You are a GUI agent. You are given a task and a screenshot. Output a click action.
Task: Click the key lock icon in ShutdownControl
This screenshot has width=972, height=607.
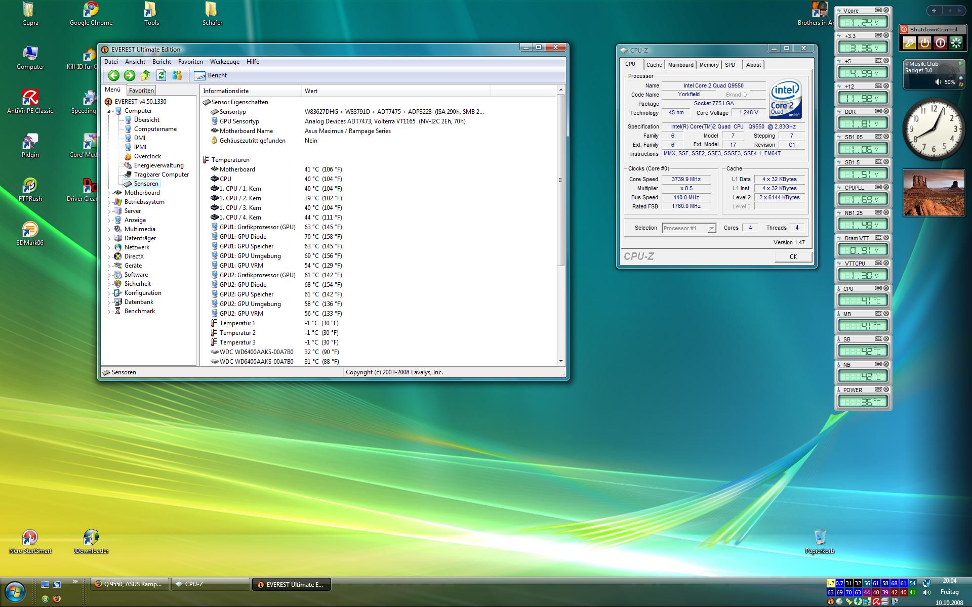tap(909, 43)
